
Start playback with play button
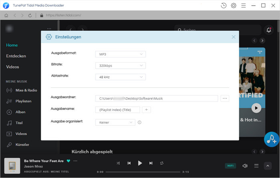[140, 163]
